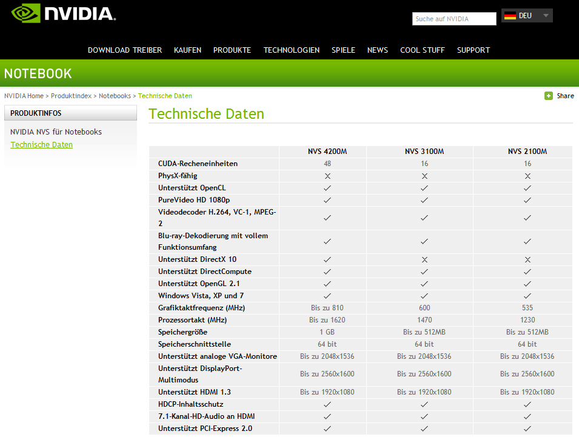Click NVS 3100M Blu-ray-Dekodierung check mark
This screenshot has height=437, width=579.
424,241
